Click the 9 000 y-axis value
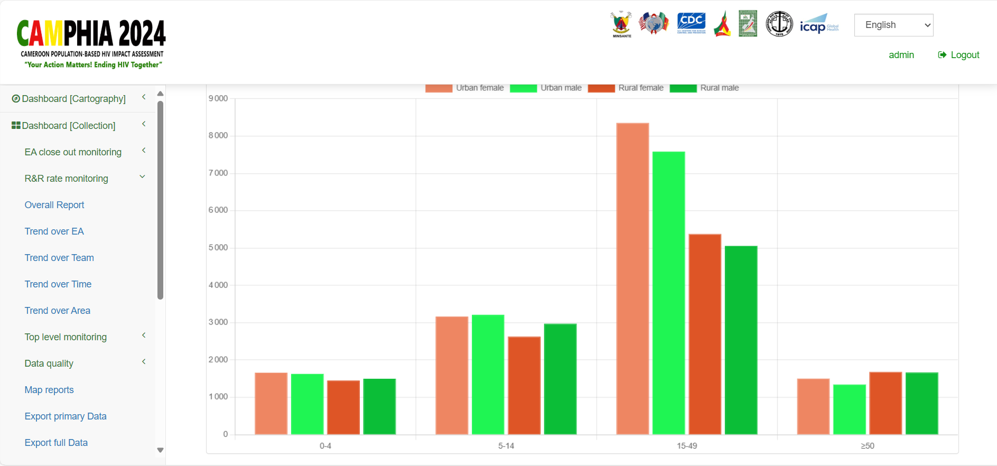This screenshot has height=466, width=997. 218,98
